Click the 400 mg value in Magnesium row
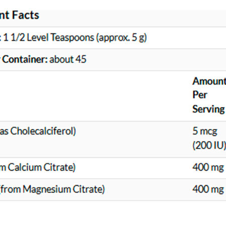The width and height of the screenshot is (226, 226). [x=208, y=189]
